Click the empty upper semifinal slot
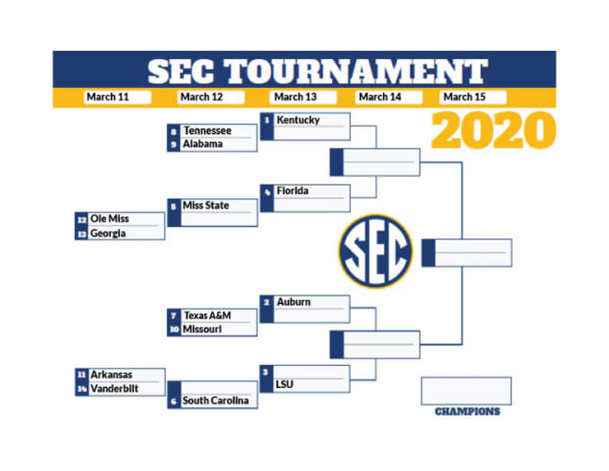This screenshot has width=609, height=471. pos(375,162)
